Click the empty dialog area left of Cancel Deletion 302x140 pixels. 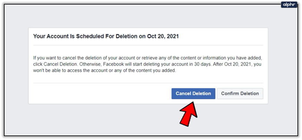click(100, 94)
